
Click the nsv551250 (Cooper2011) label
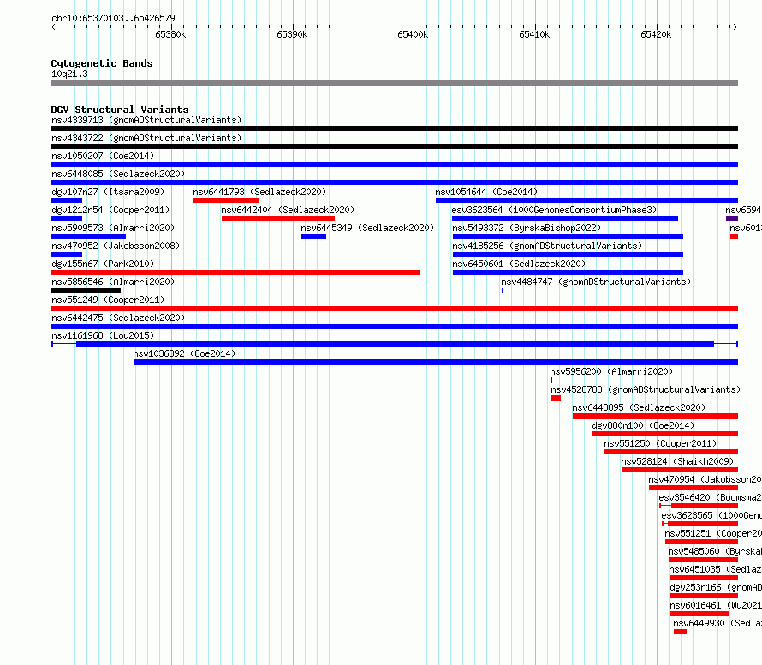pyautogui.click(x=660, y=443)
